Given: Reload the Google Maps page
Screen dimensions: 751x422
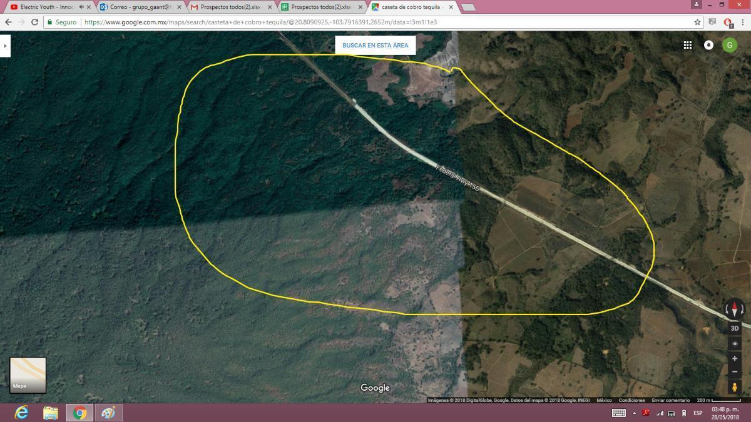Looking at the screenshot, I should (x=34, y=22).
